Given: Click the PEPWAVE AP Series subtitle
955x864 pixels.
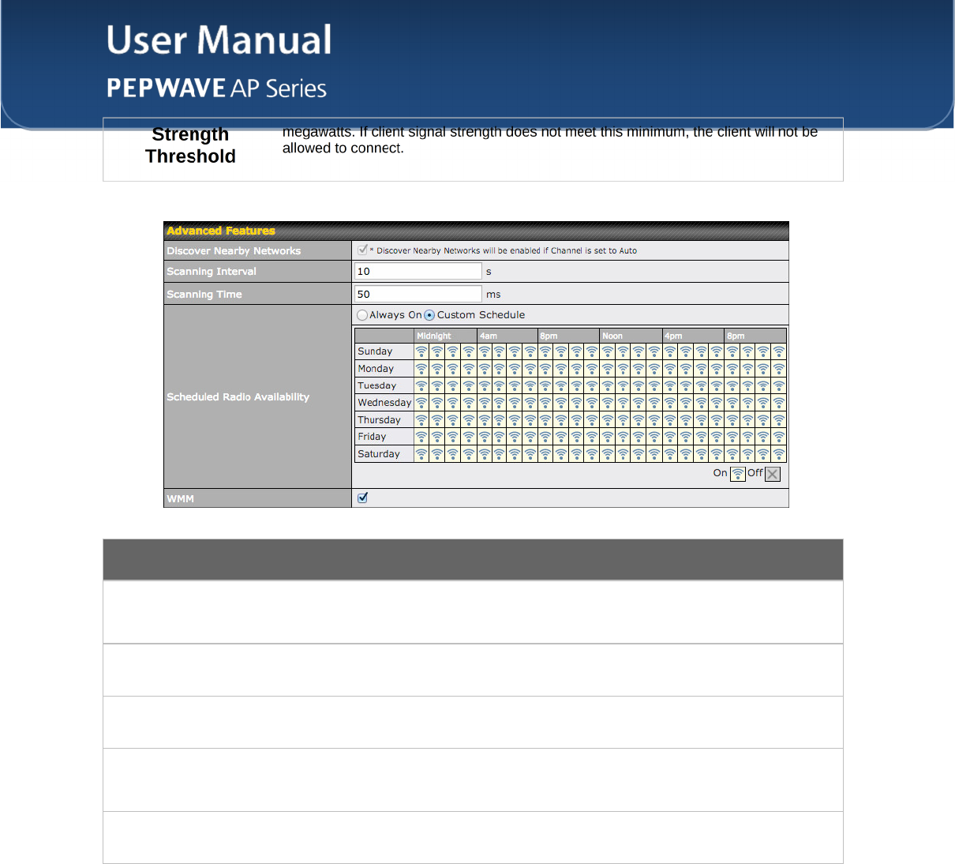Looking at the screenshot, I should click(216, 88).
